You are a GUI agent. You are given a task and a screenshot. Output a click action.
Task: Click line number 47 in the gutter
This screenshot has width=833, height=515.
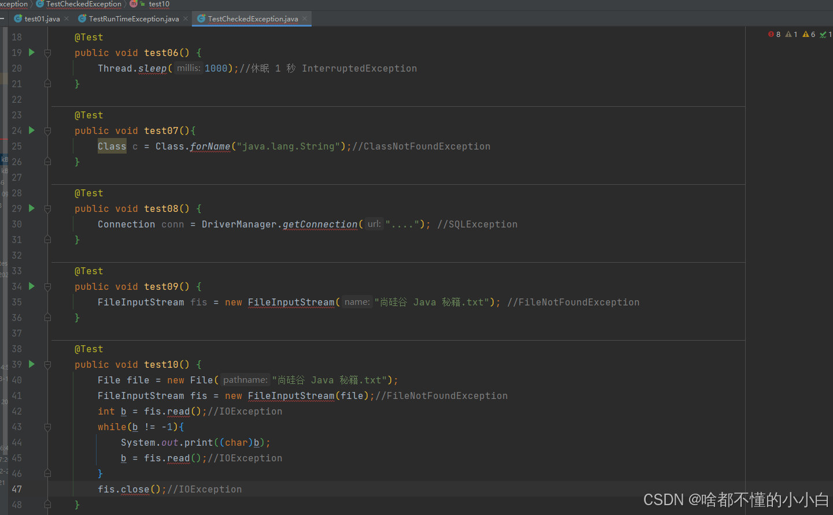(x=17, y=489)
